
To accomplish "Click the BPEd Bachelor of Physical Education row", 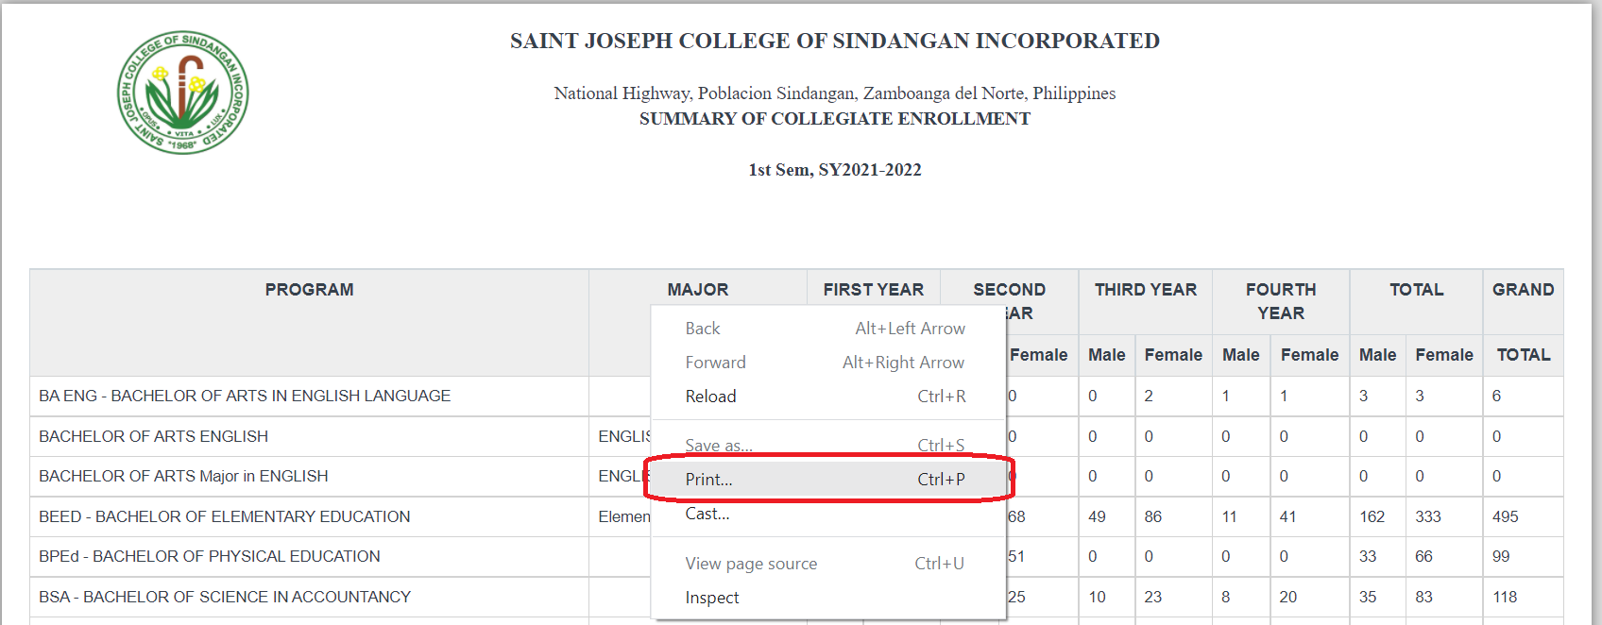I will 210,557.
